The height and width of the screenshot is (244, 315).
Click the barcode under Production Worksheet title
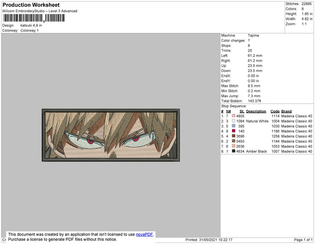(x=34, y=18)
